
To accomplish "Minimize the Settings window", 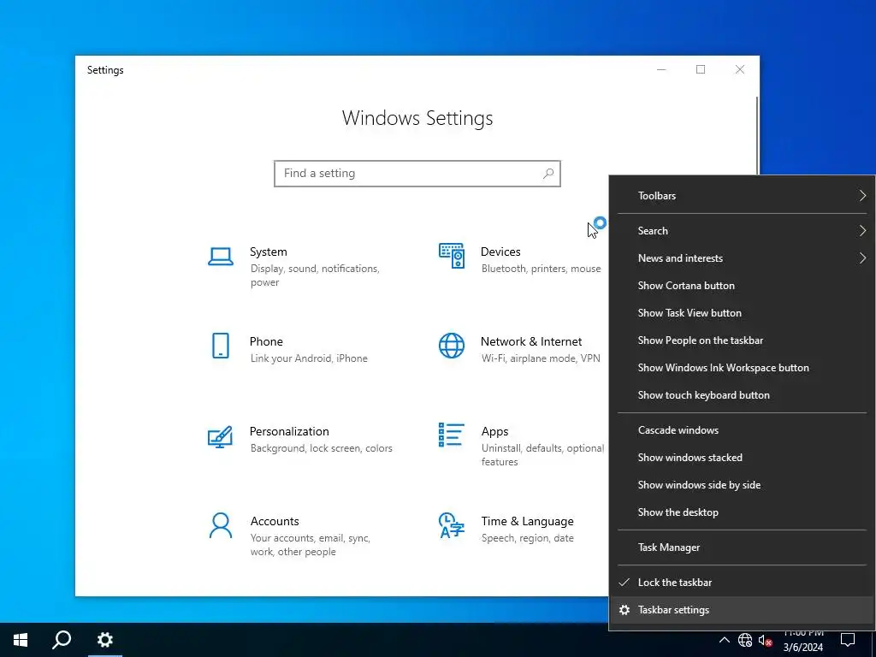I will pyautogui.click(x=661, y=69).
